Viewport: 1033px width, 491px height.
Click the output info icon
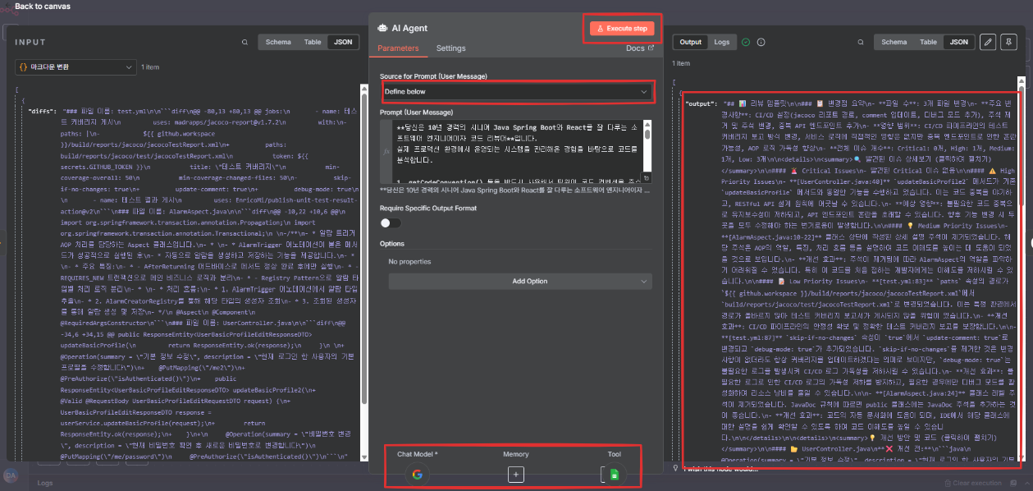click(761, 42)
